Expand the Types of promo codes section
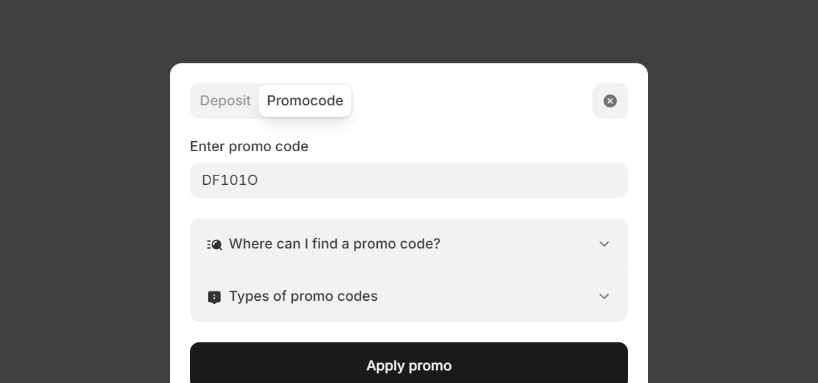This screenshot has height=383, width=818. pyautogui.click(x=408, y=296)
